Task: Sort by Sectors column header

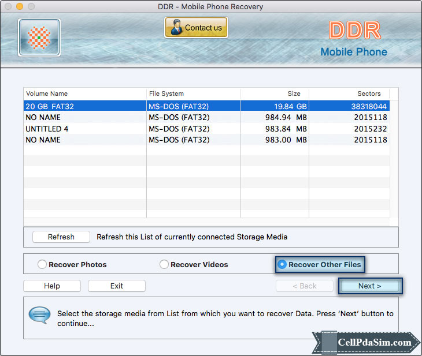Action: coord(349,93)
